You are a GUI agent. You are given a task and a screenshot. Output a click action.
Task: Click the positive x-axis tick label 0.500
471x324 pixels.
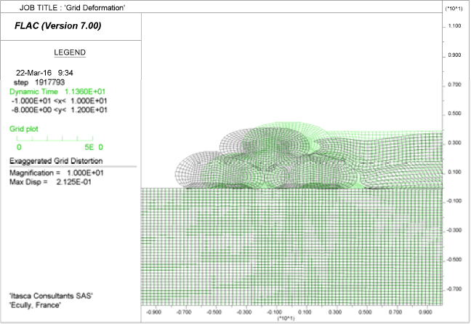(x=365, y=312)
